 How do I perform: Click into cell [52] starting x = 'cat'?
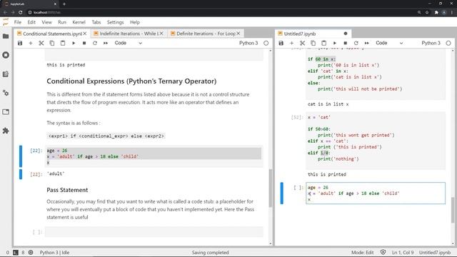376,141
